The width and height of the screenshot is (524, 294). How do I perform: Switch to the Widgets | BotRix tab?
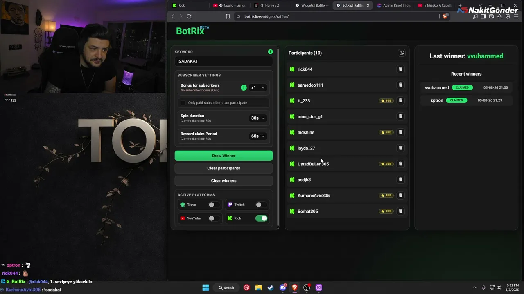(x=312, y=5)
